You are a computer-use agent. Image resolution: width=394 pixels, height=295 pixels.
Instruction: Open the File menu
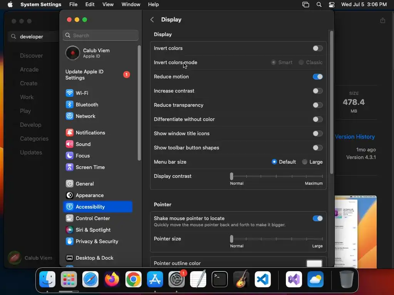(x=73, y=5)
